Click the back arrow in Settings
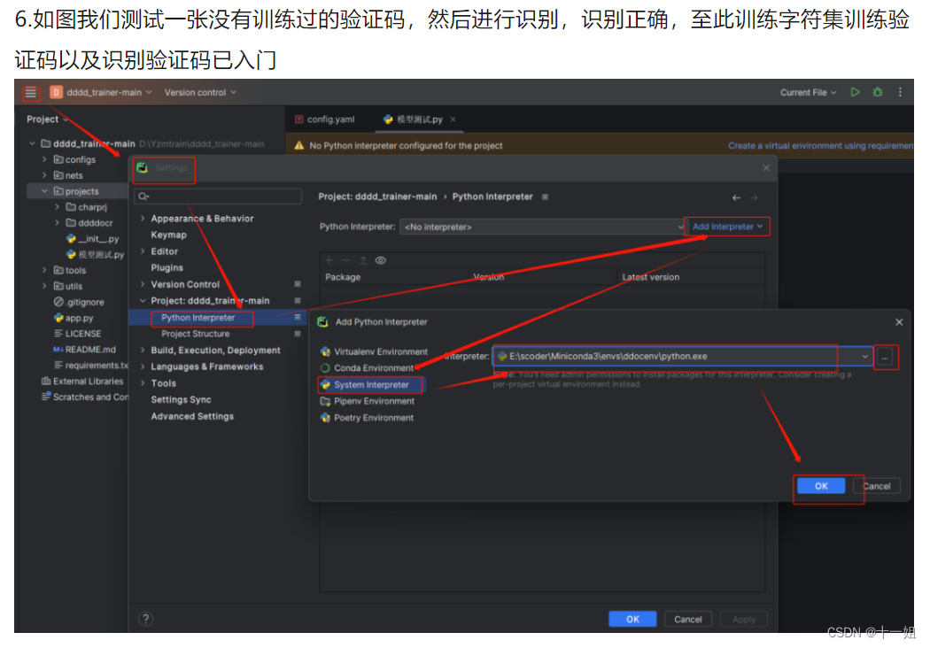The height and width of the screenshot is (648, 930). click(736, 197)
